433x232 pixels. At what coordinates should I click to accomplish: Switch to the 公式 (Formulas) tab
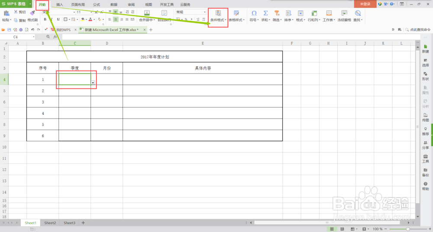point(97,5)
